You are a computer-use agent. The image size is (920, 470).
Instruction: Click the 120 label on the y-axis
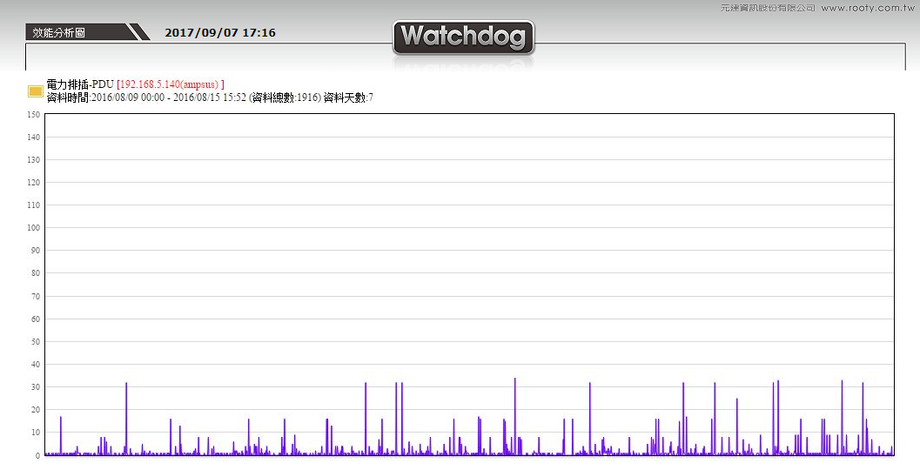[34, 183]
